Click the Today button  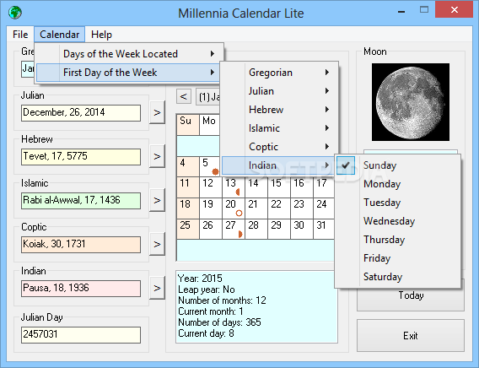[x=411, y=295]
